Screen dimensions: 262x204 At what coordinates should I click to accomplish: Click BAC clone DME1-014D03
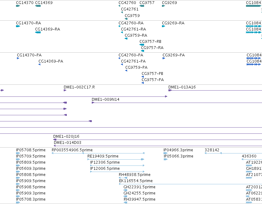158,146
